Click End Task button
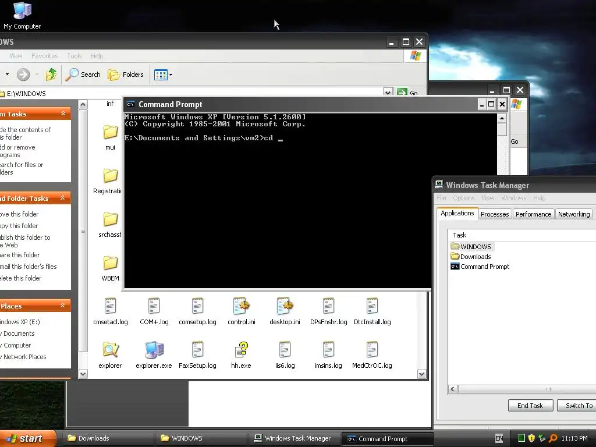 click(x=530, y=406)
